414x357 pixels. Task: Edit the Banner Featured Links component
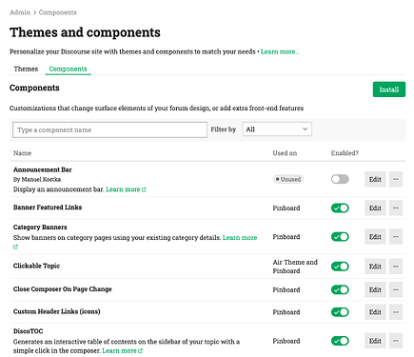(x=375, y=208)
